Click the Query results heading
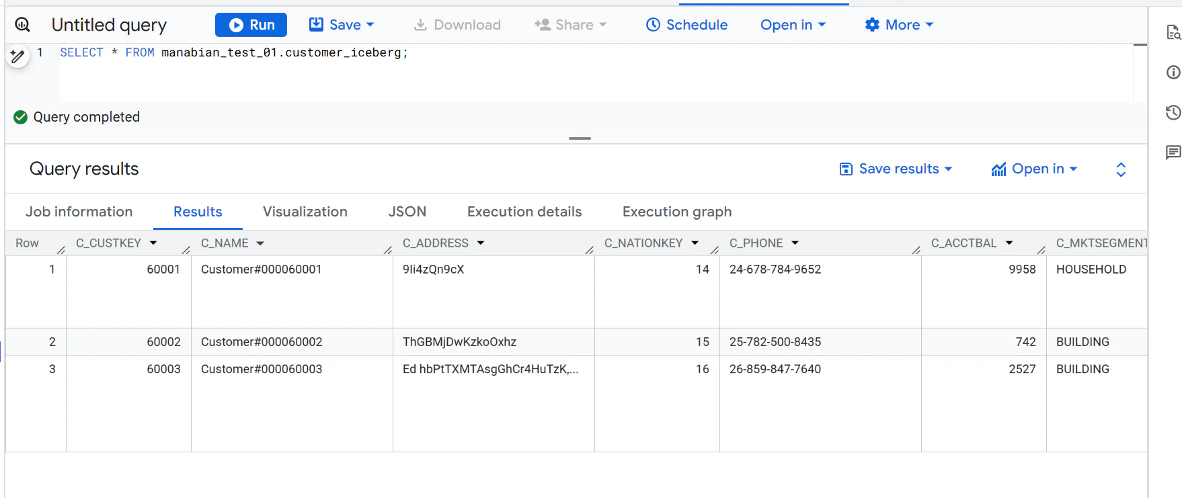This screenshot has width=1182, height=498. click(84, 169)
